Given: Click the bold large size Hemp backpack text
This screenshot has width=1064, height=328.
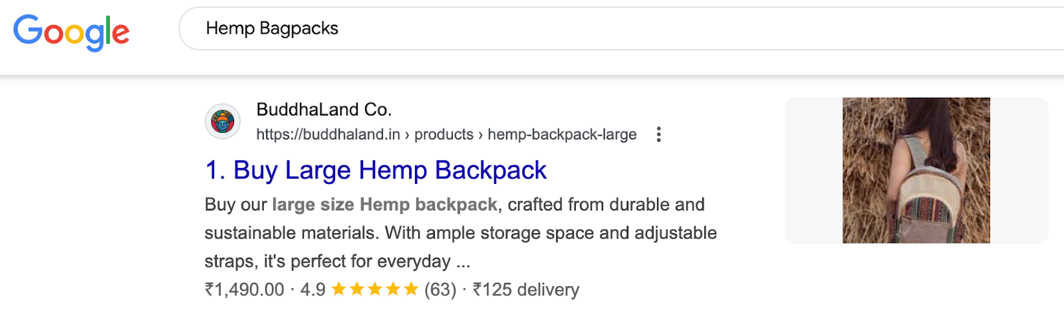Looking at the screenshot, I should [x=384, y=205].
